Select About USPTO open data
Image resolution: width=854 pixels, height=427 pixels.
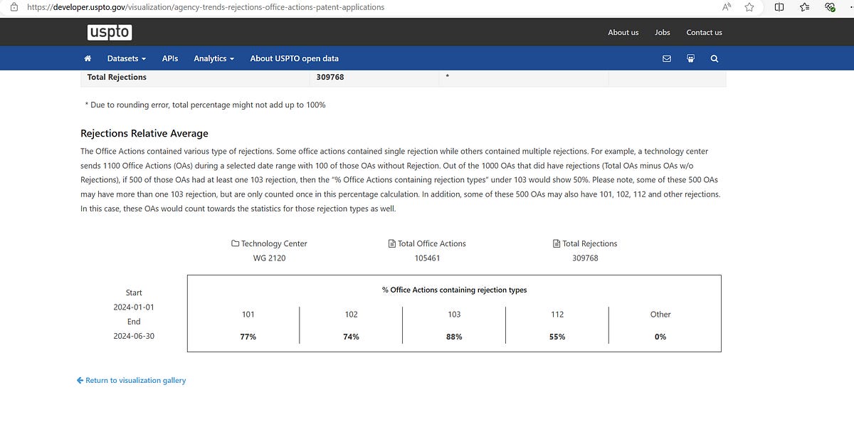point(294,58)
